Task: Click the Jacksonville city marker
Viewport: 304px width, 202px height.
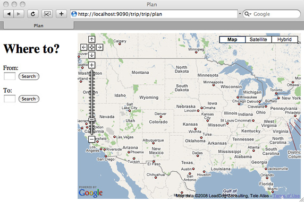Action: (x=266, y=169)
